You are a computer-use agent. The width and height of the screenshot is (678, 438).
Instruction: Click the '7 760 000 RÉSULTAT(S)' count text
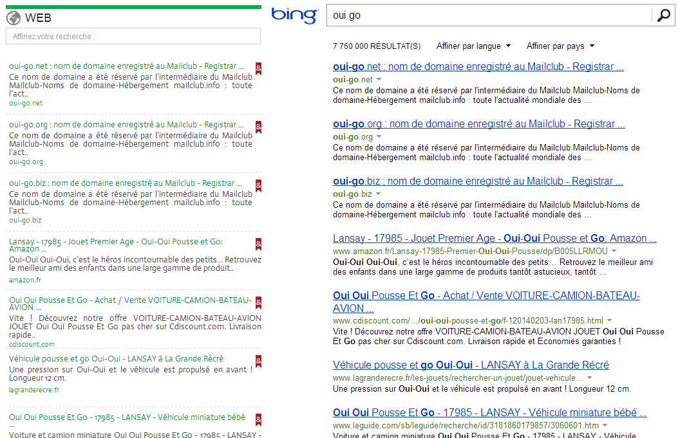377,46
